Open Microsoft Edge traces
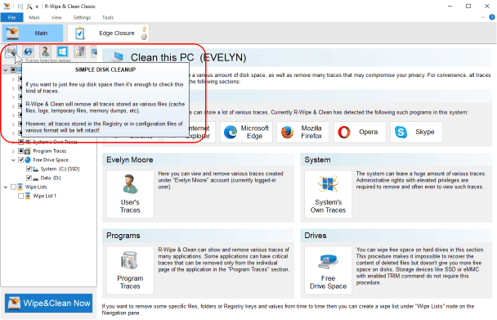This screenshot has width=497, height=320. click(246, 132)
